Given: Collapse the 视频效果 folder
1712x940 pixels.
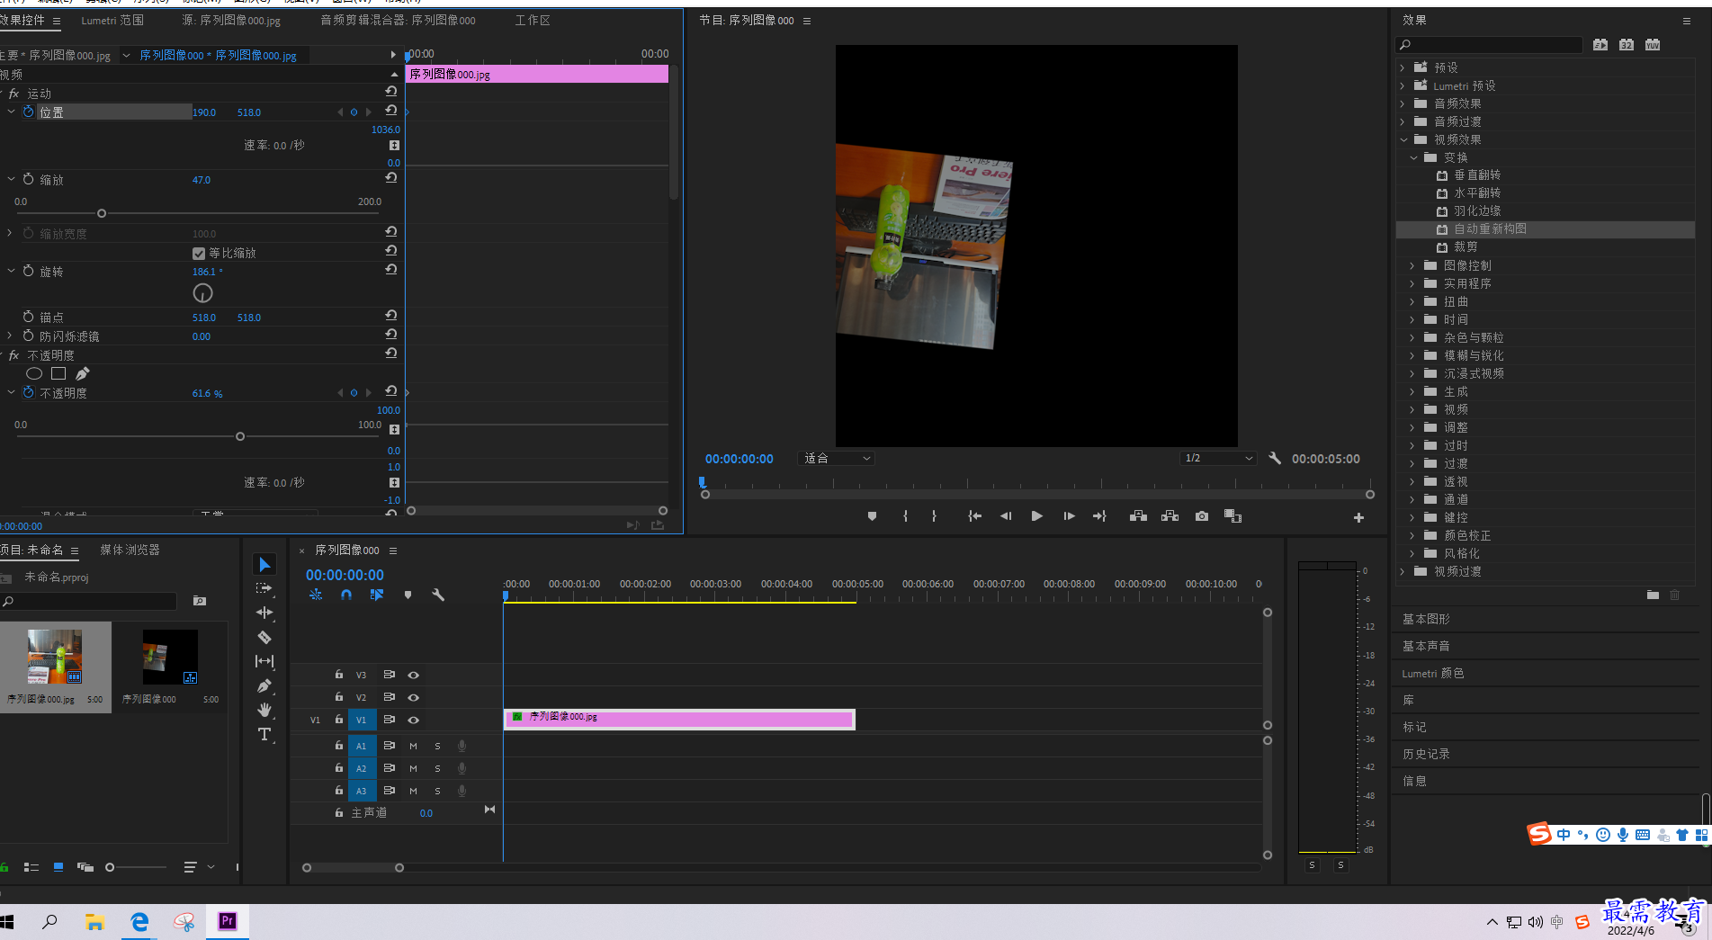Looking at the screenshot, I should pos(1403,139).
